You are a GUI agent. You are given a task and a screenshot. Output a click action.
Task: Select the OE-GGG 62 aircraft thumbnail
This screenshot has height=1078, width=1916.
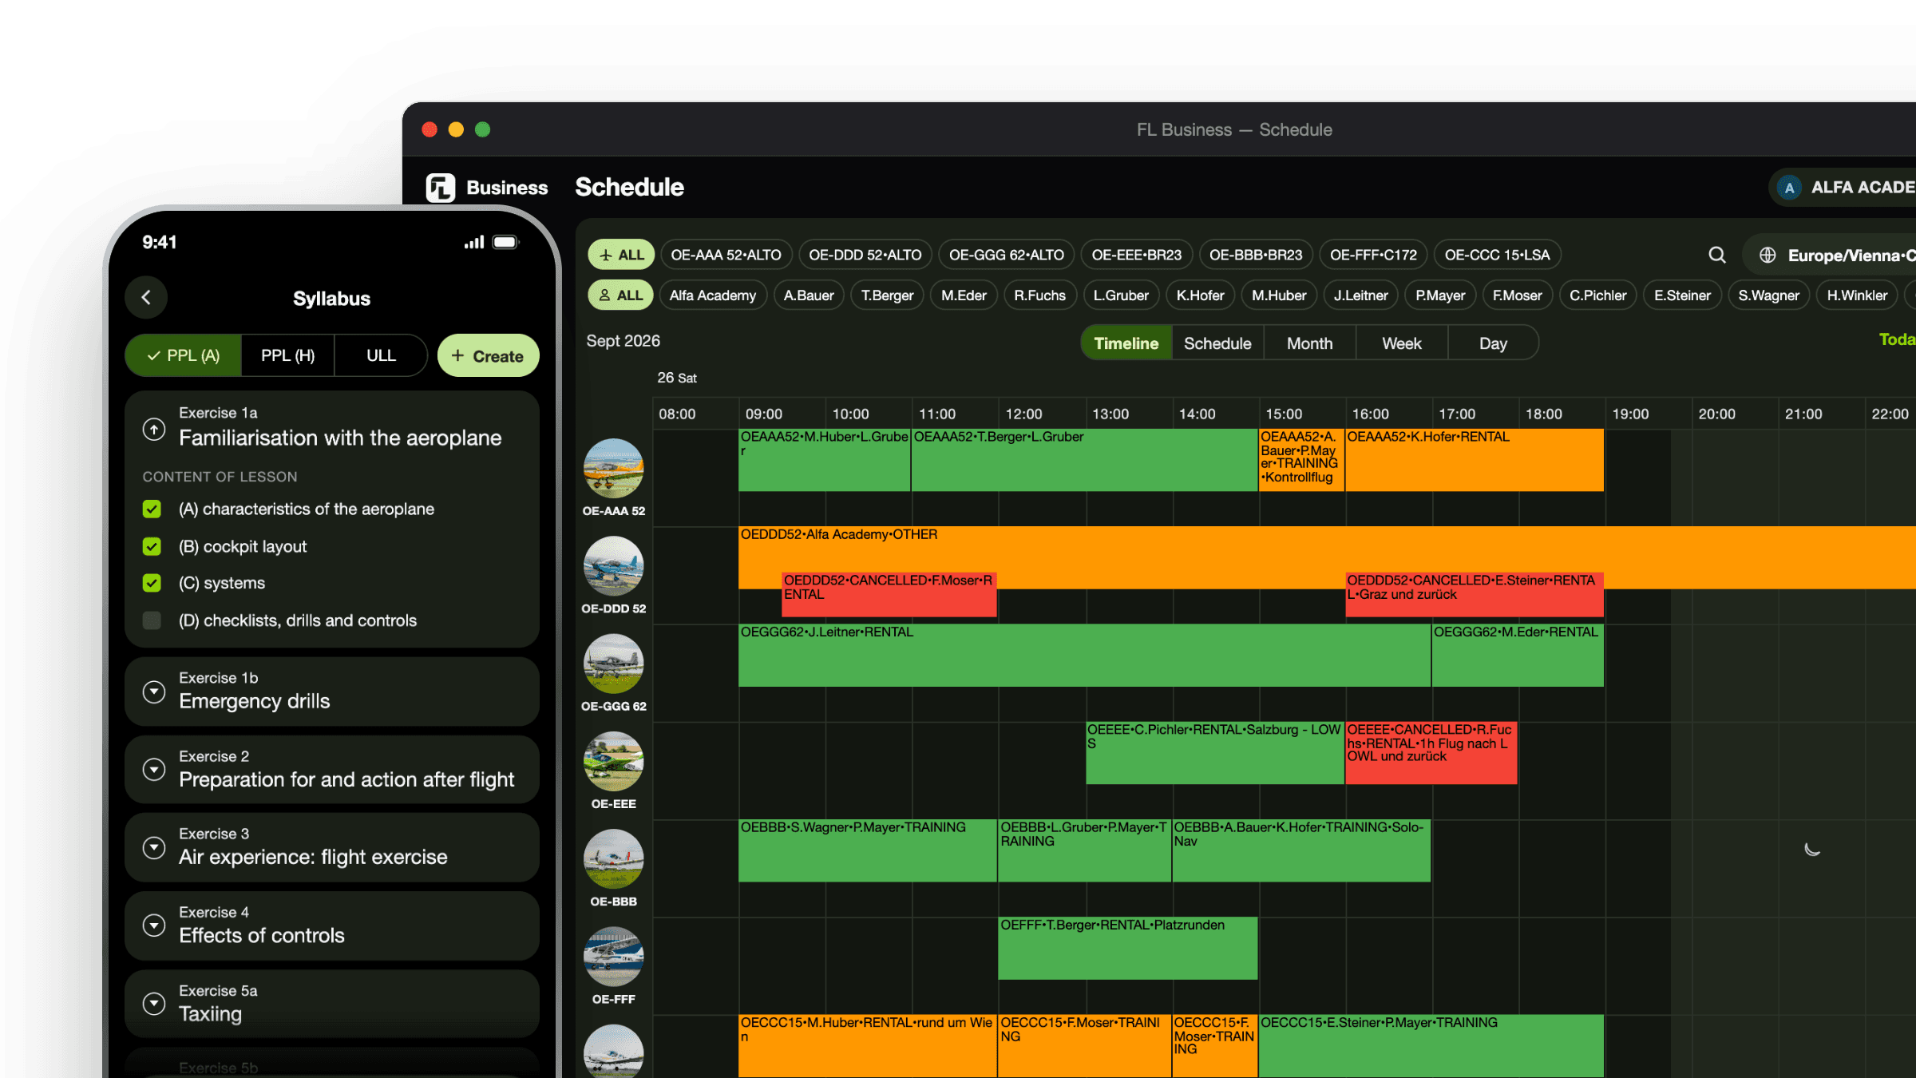click(x=613, y=664)
